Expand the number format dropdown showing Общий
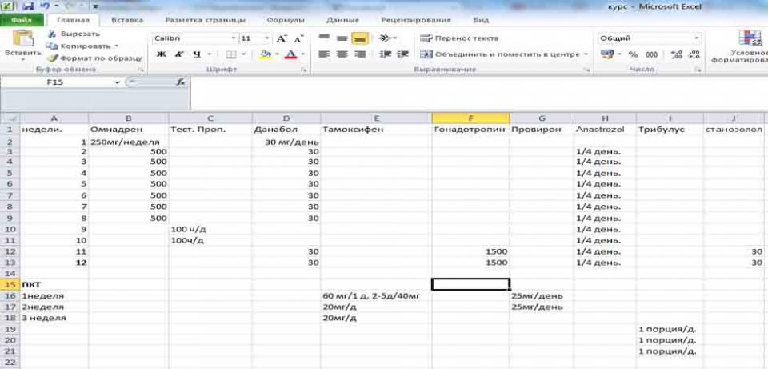The height and width of the screenshot is (369, 768). [697, 38]
